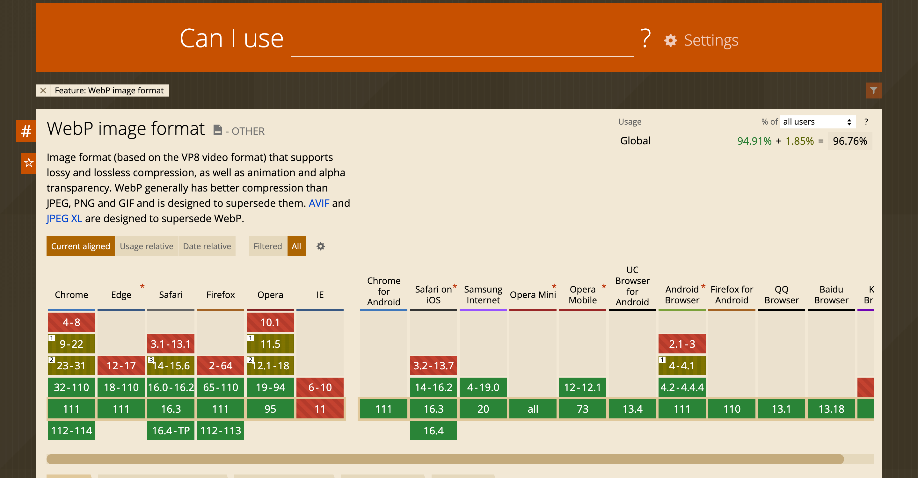This screenshot has width=918, height=478.
Task: Click the orange filter icon top right corner
Action: pyautogui.click(x=874, y=91)
